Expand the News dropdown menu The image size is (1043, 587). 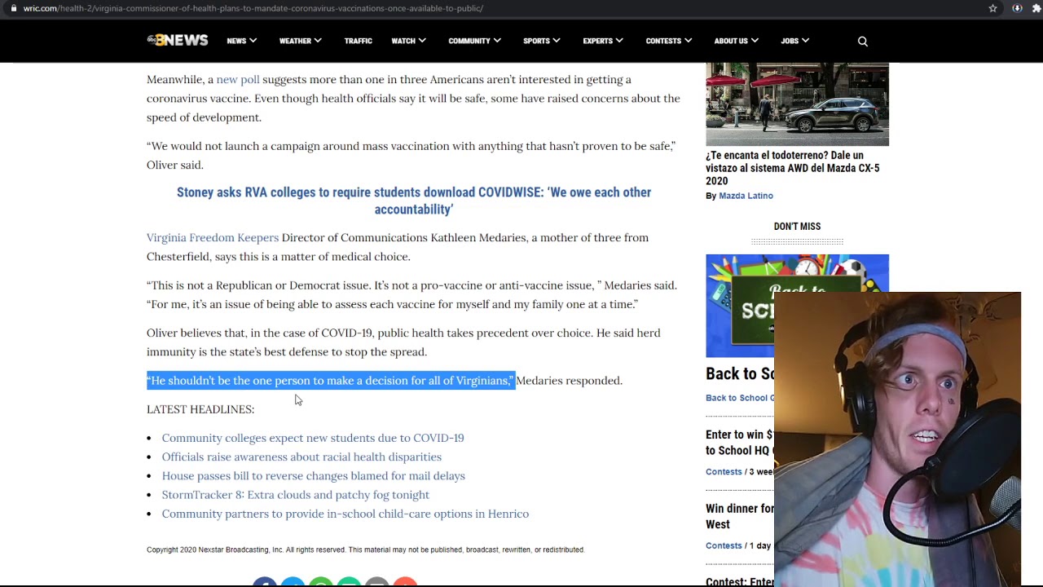tap(241, 41)
